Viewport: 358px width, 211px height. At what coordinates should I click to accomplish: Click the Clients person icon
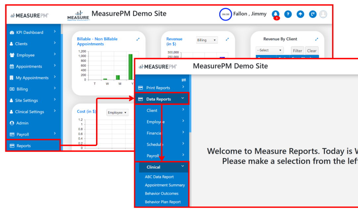pos(11,44)
